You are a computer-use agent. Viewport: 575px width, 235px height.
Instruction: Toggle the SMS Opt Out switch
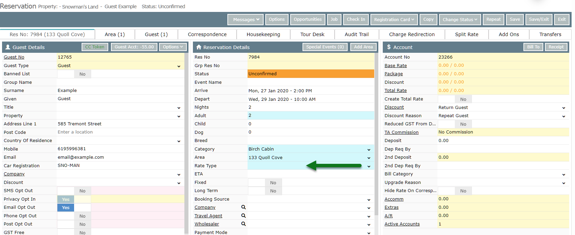click(74, 191)
